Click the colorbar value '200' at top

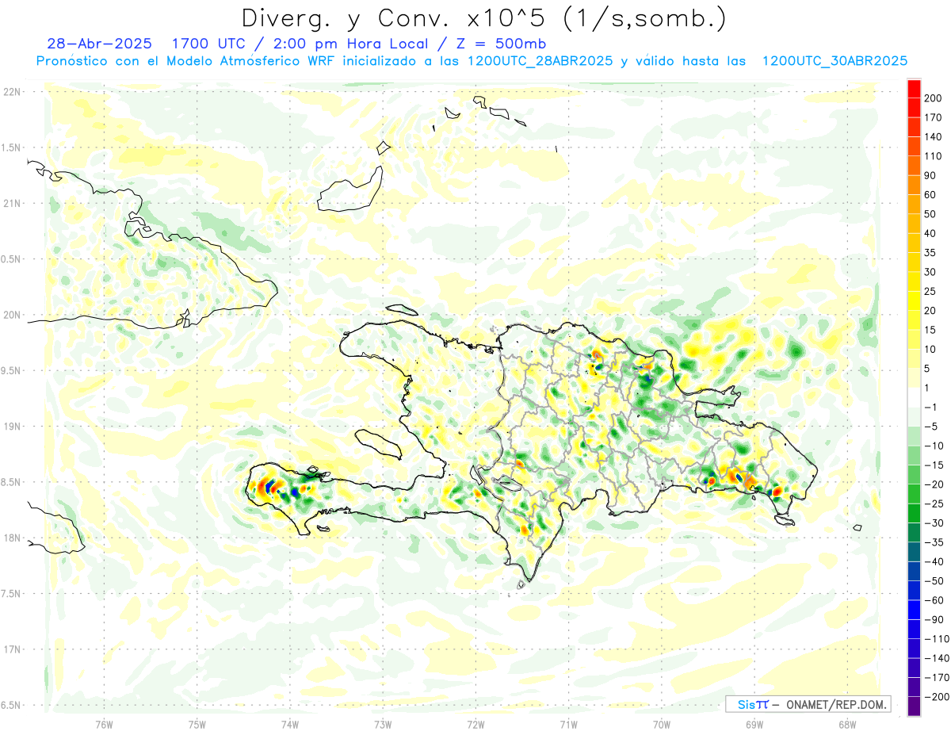[934, 98]
